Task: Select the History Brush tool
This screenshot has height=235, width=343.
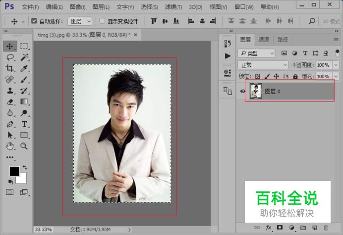Action: [x=24, y=91]
